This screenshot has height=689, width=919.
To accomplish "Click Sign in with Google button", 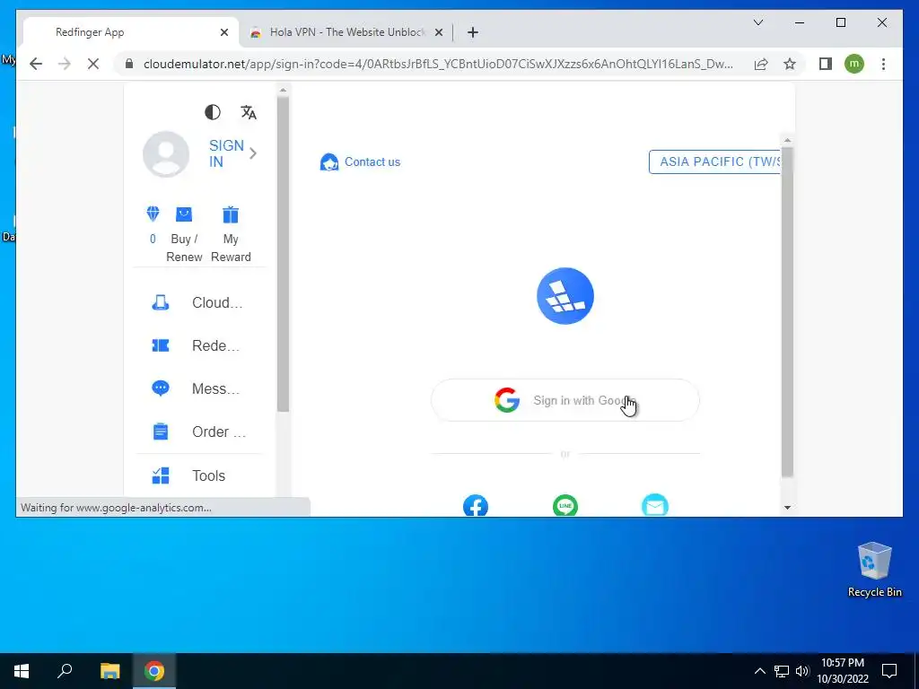I will click(x=565, y=400).
